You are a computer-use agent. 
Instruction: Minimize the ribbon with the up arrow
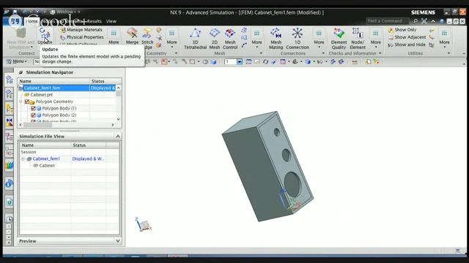click(x=433, y=21)
